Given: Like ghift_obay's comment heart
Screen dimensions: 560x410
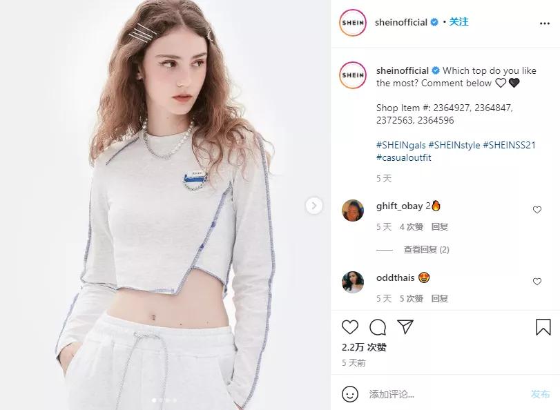Looking at the screenshot, I should click(x=537, y=210).
